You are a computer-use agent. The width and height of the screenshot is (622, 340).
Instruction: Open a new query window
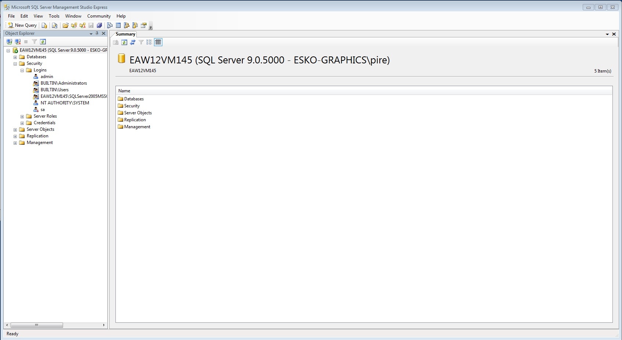(x=22, y=25)
